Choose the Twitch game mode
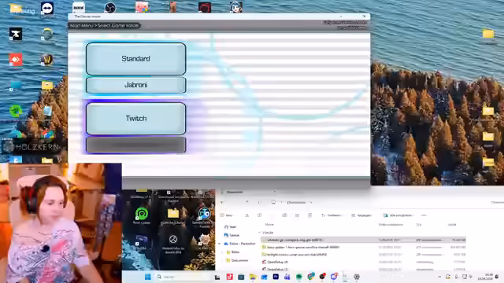 tap(135, 119)
